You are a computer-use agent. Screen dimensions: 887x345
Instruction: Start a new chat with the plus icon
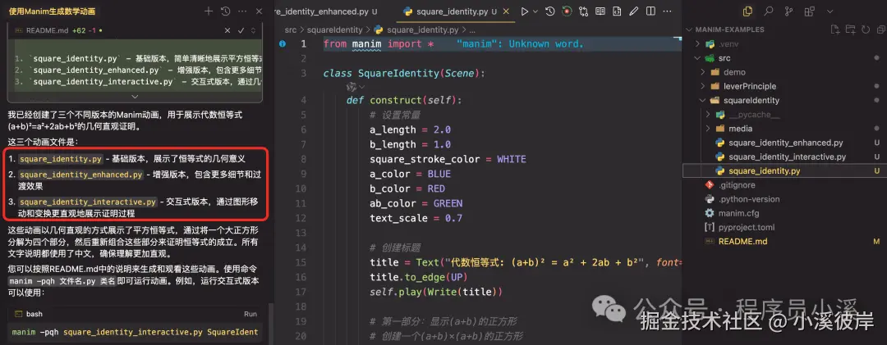pyautogui.click(x=208, y=11)
